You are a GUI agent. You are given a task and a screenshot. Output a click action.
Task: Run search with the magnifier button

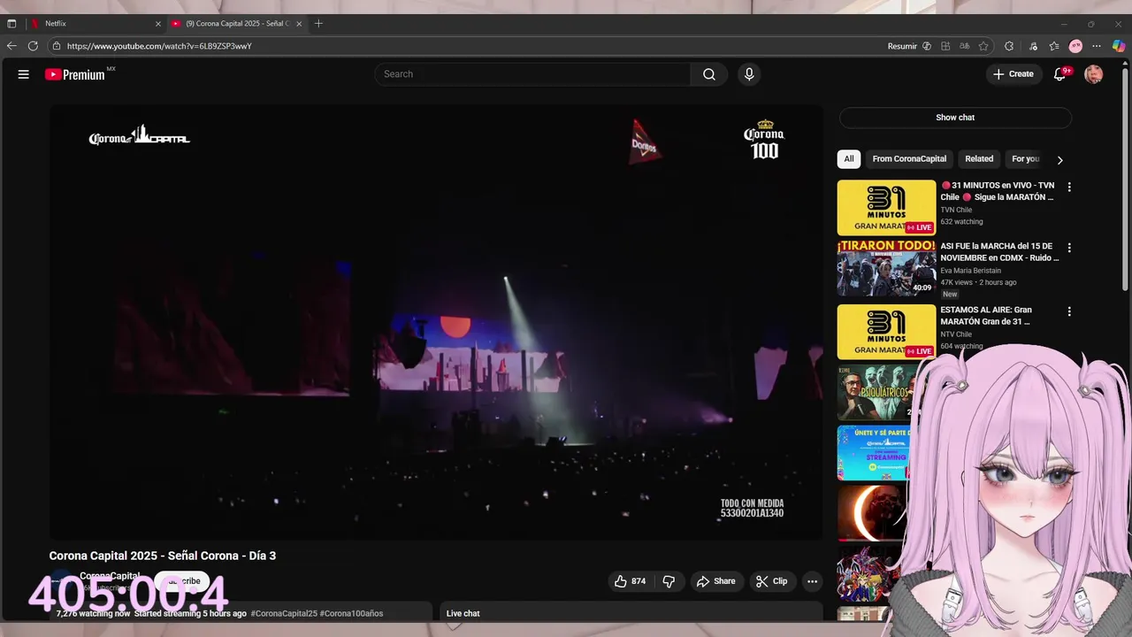click(709, 74)
